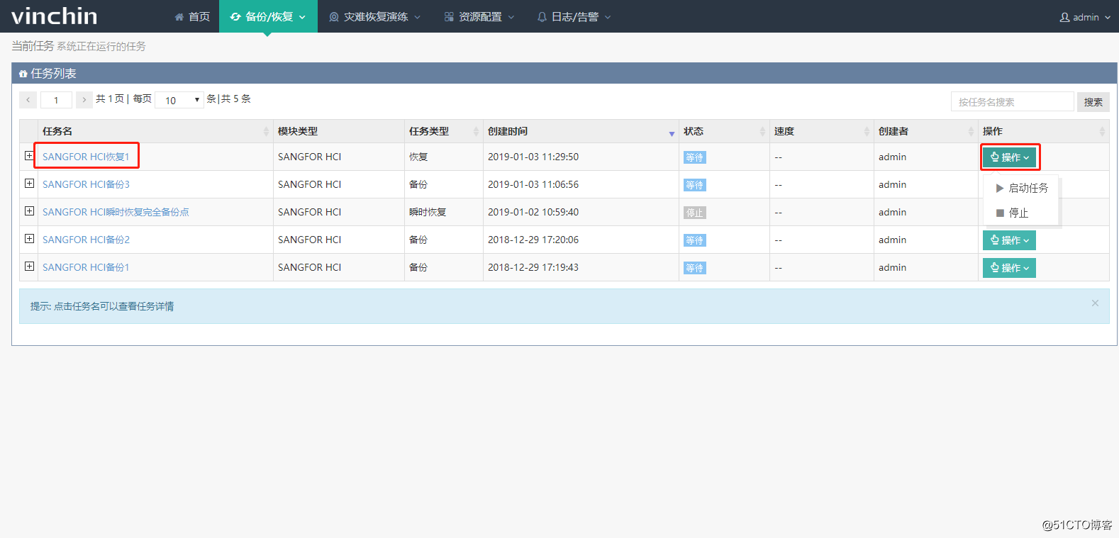Open the 资源配置 menu
The height and width of the screenshot is (538, 1119).
[x=479, y=16]
